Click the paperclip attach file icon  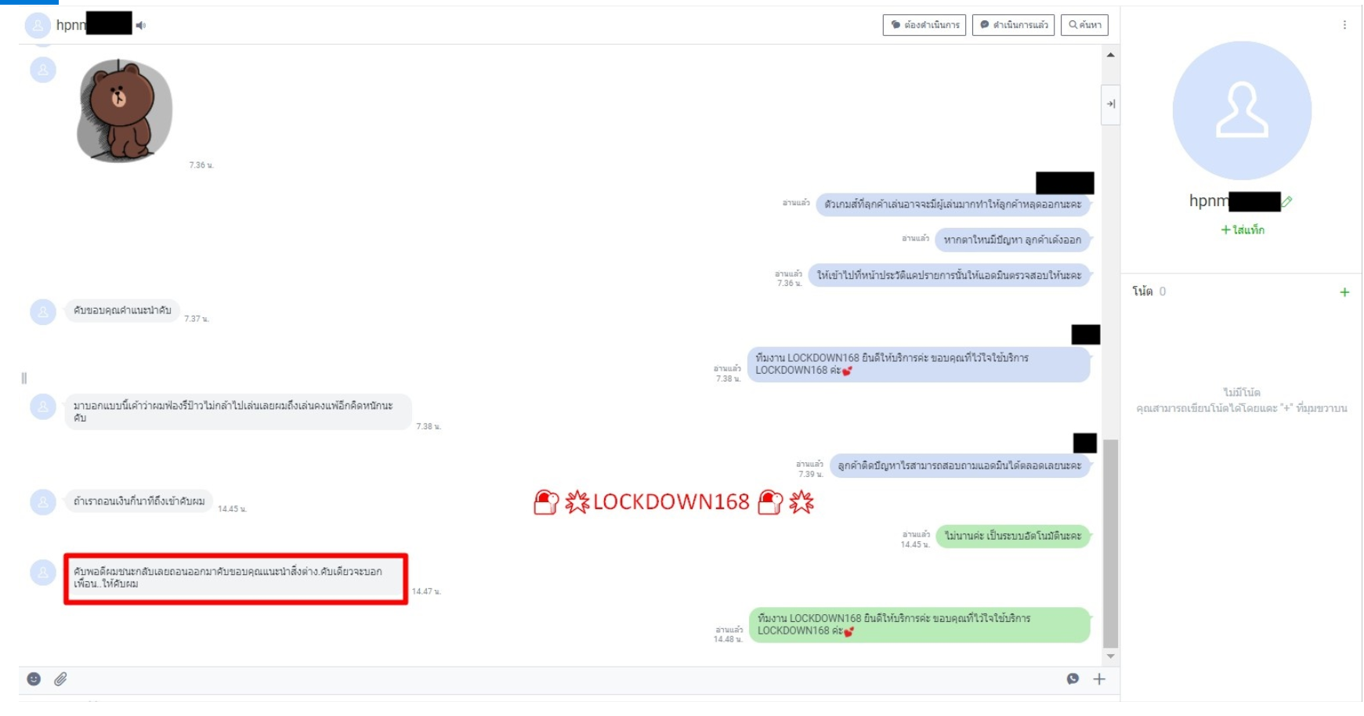pos(60,678)
